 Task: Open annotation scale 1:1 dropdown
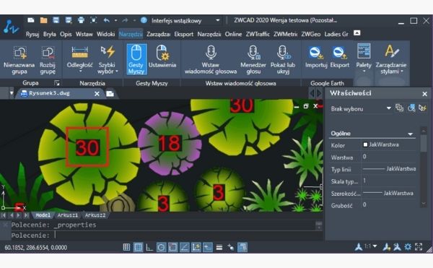point(371,246)
